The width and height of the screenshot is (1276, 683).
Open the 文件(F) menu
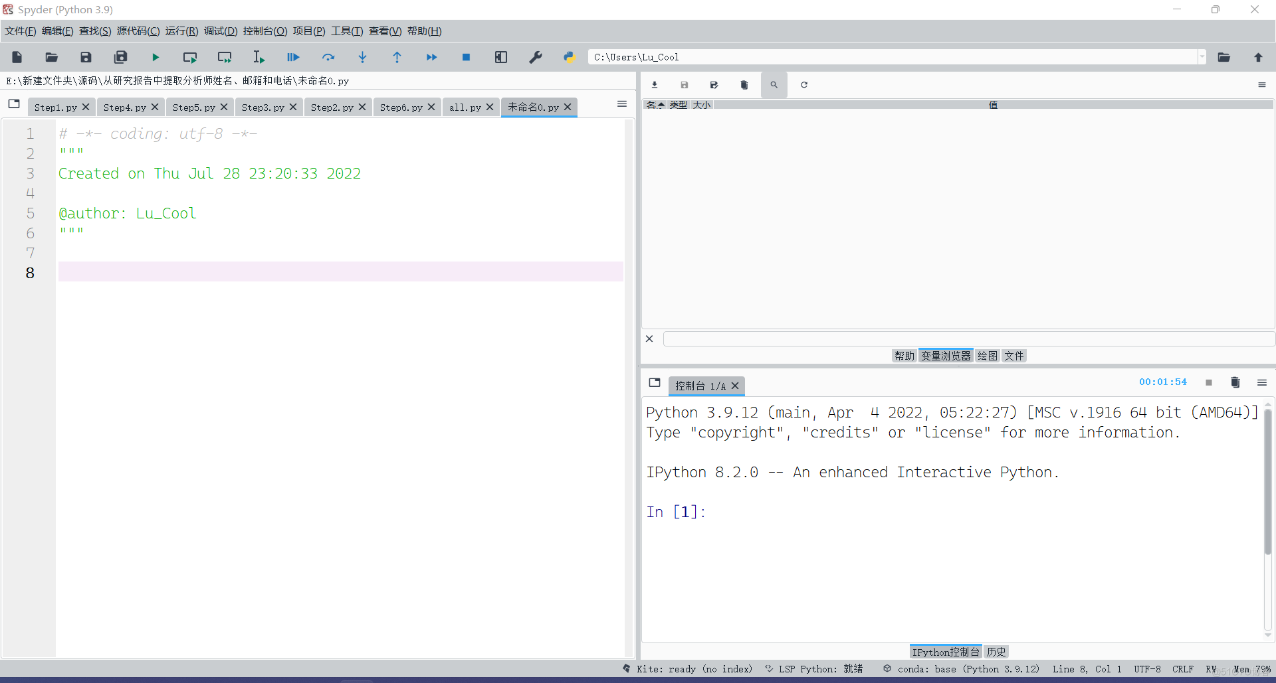click(21, 31)
